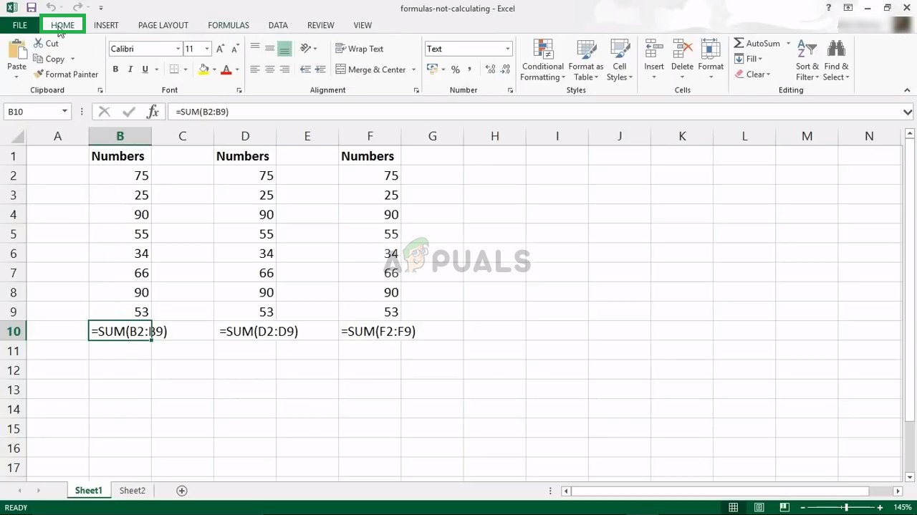Click the Undo arrow icon
The height and width of the screenshot is (515, 917).
50,8
